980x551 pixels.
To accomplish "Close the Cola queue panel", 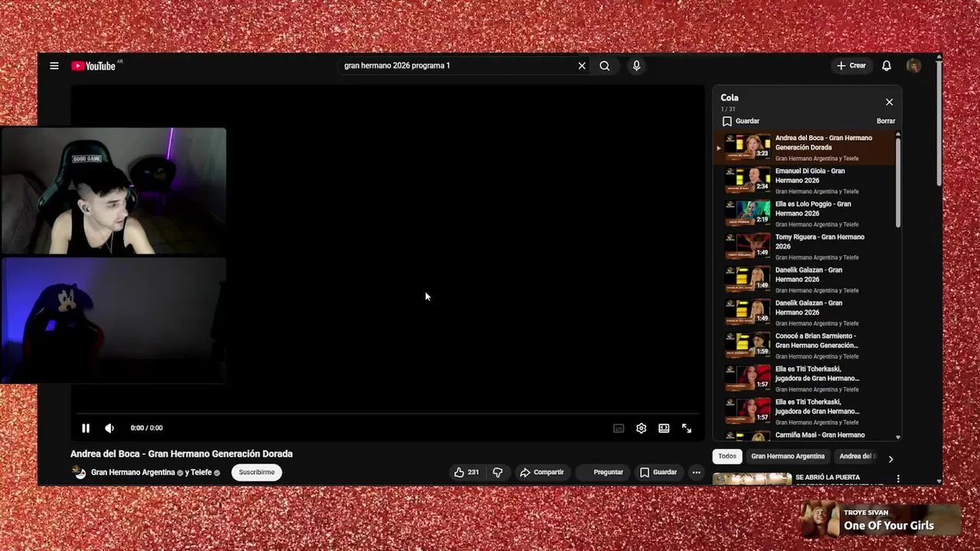I will coord(889,102).
